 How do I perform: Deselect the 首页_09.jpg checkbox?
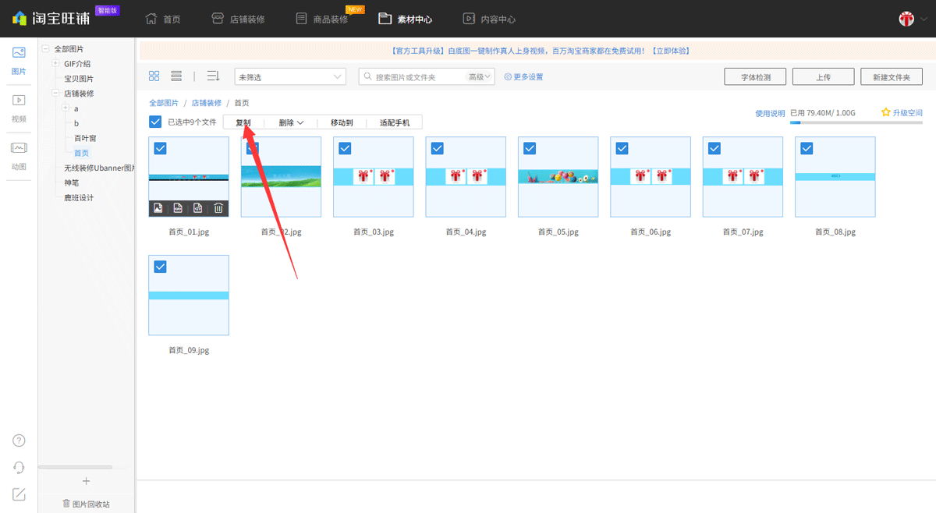(161, 267)
